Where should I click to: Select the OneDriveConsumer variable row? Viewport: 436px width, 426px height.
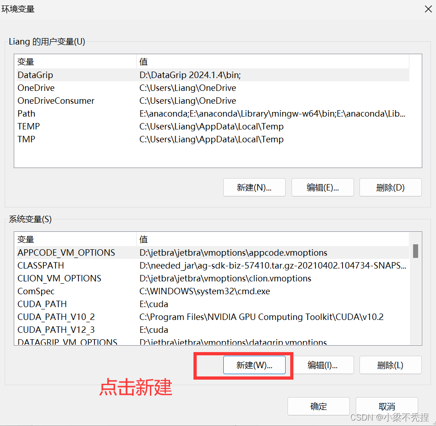(213, 101)
